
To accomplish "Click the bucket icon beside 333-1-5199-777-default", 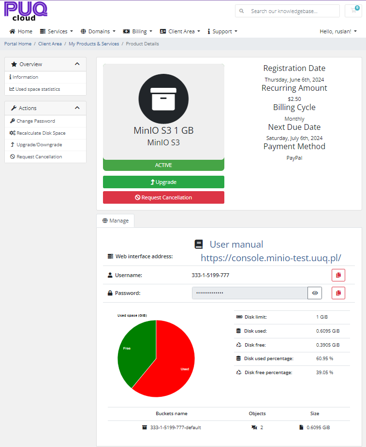I will pyautogui.click(x=145, y=427).
